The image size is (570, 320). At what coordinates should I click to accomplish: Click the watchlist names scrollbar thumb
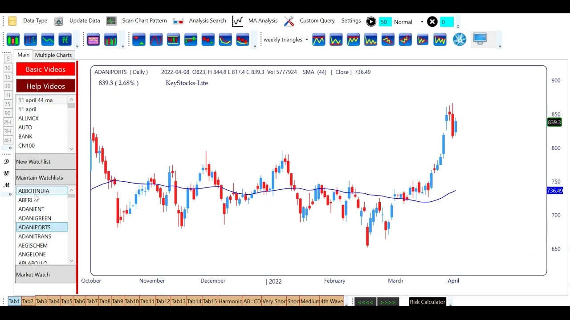71,106
